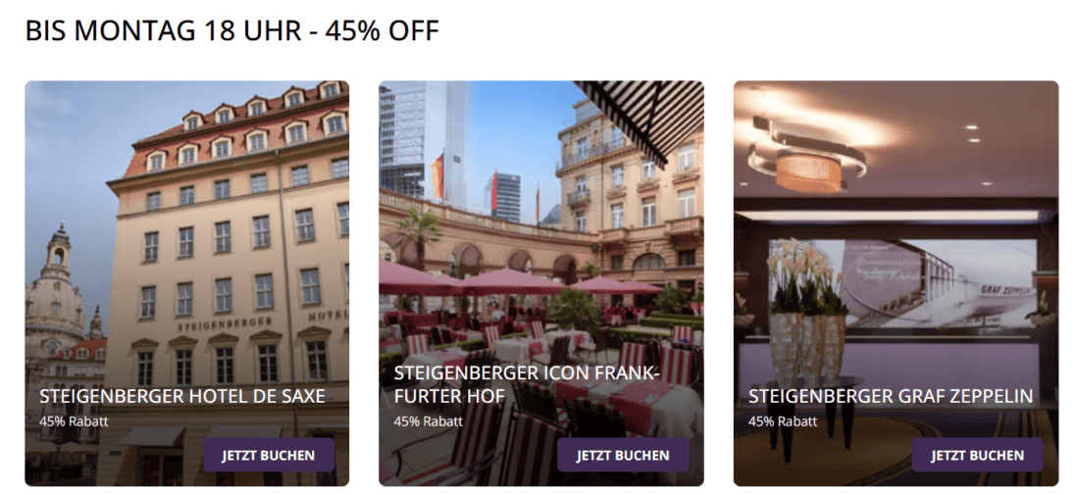This screenshot has width=1079, height=495.
Task: Click 45% Rabatt under Frankfurter Hof
Action: (428, 421)
